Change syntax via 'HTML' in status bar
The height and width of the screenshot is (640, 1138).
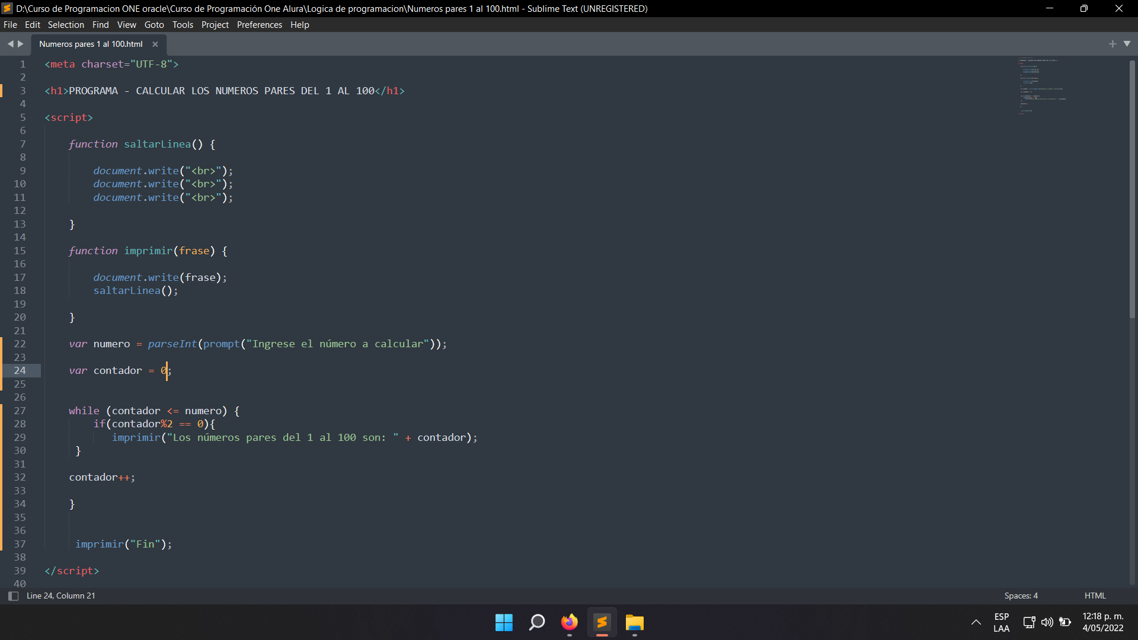1095,596
